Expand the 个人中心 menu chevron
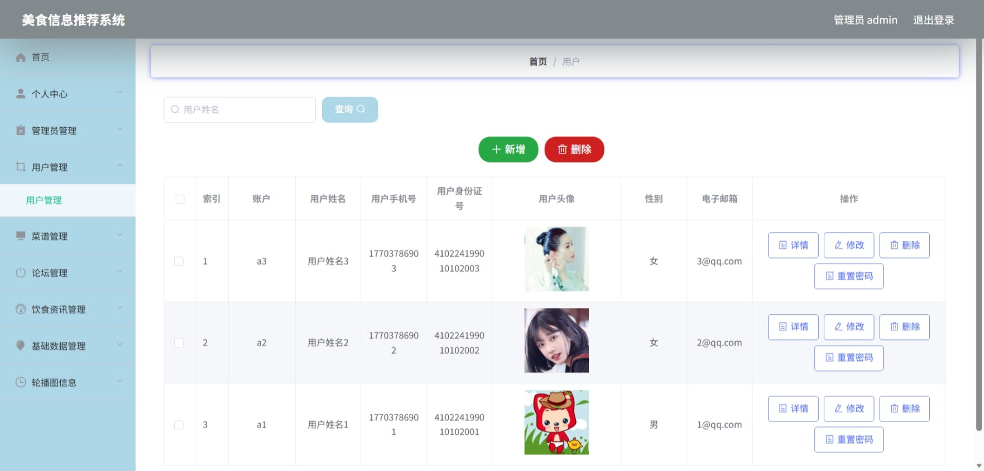Image resolution: width=984 pixels, height=471 pixels. pyautogui.click(x=119, y=93)
